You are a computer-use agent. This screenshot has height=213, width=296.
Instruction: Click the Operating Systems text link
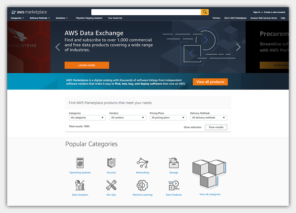pos(80,173)
